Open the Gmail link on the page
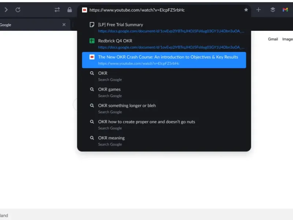Viewport: 293px width, 220px height. [273, 39]
